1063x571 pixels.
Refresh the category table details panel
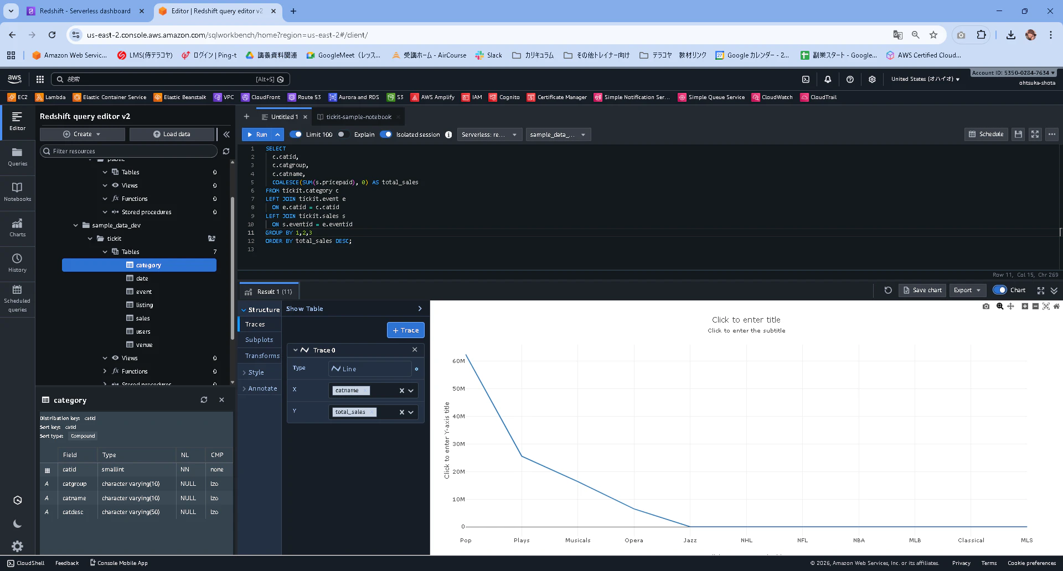[x=204, y=400]
